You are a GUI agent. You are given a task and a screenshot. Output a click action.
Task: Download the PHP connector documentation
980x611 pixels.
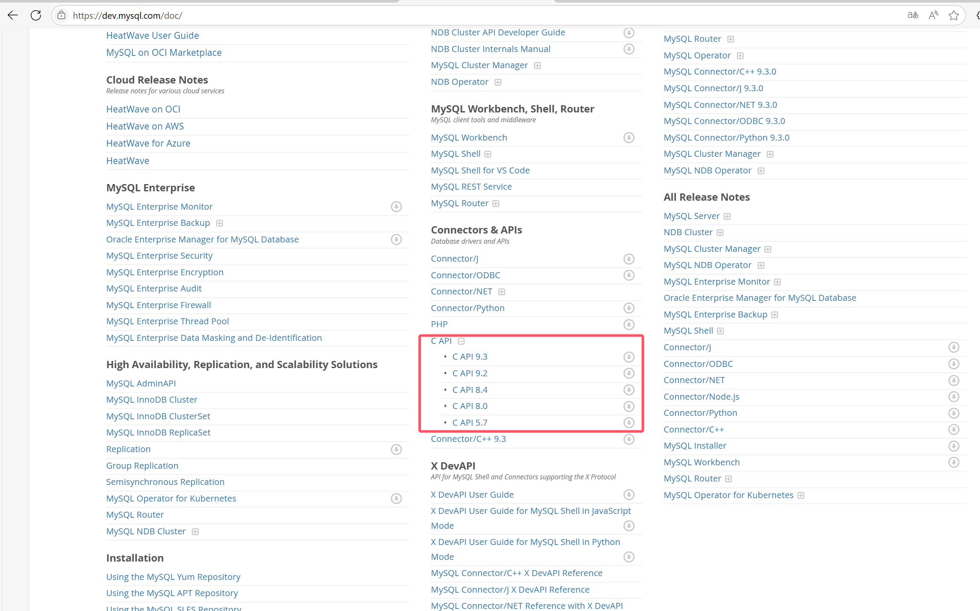[x=629, y=324]
